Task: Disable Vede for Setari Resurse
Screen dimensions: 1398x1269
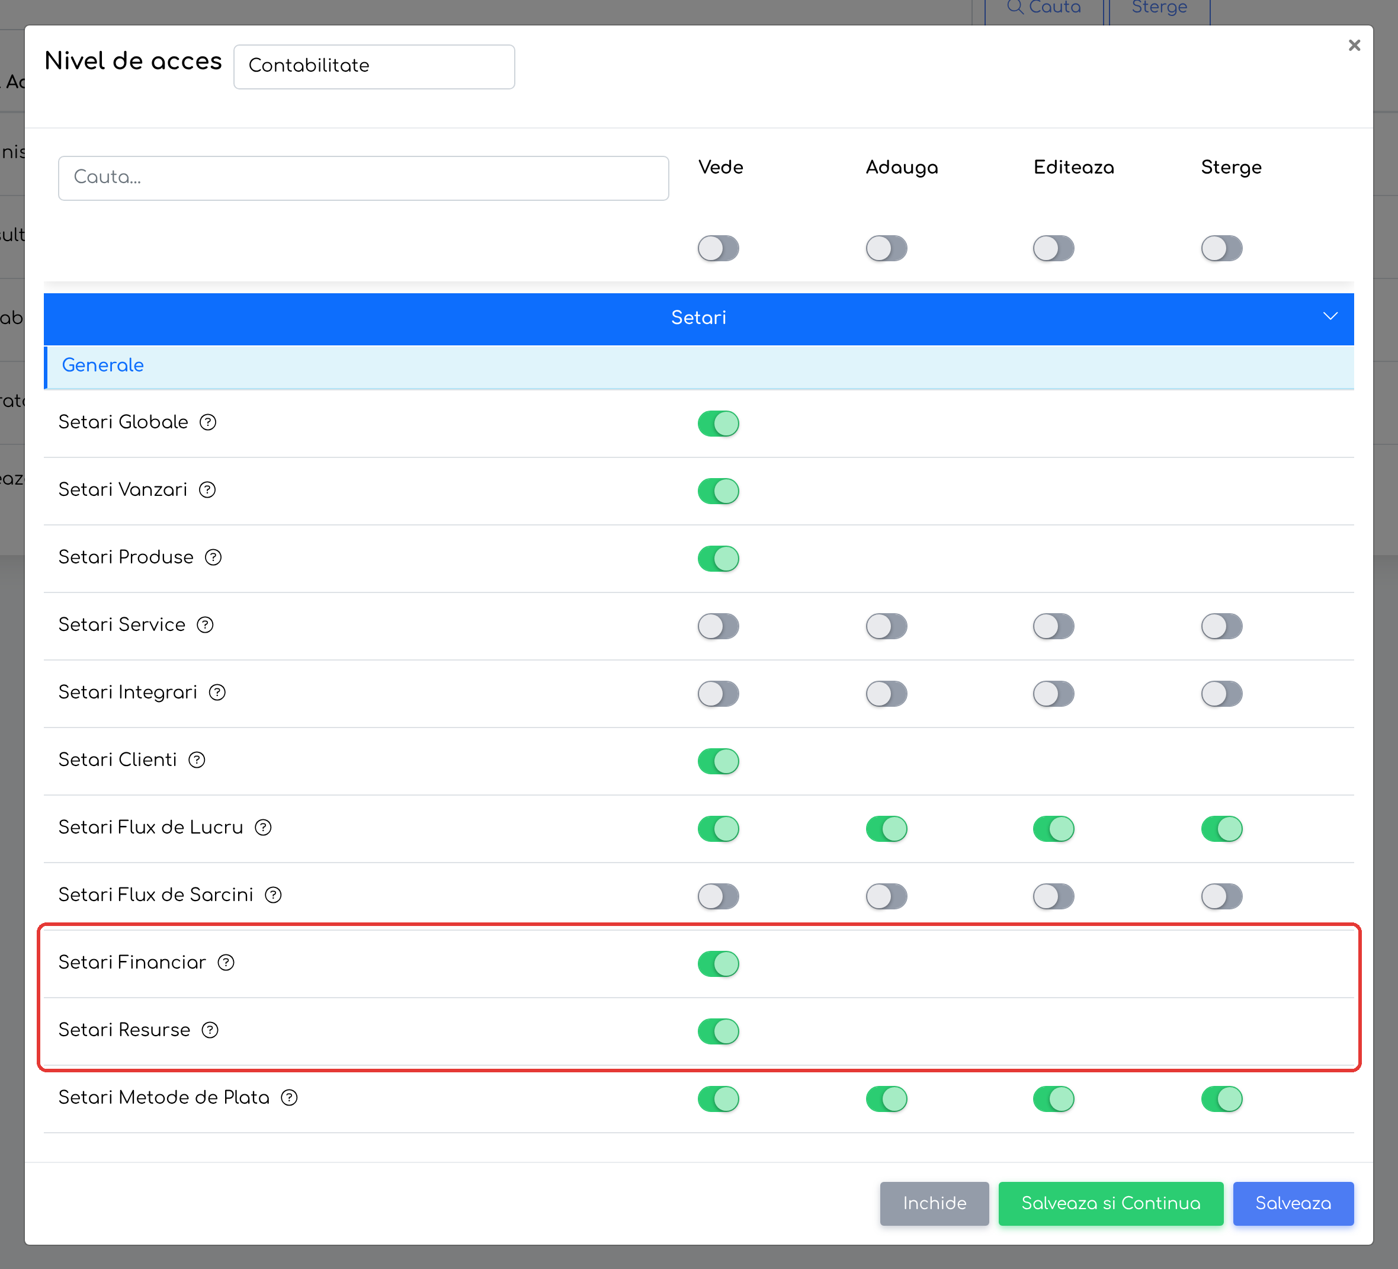Action: (719, 1031)
